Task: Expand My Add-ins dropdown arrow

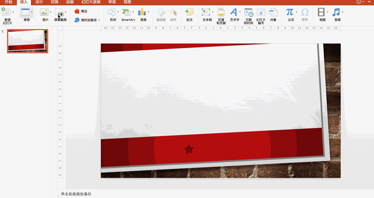Action: [99, 20]
